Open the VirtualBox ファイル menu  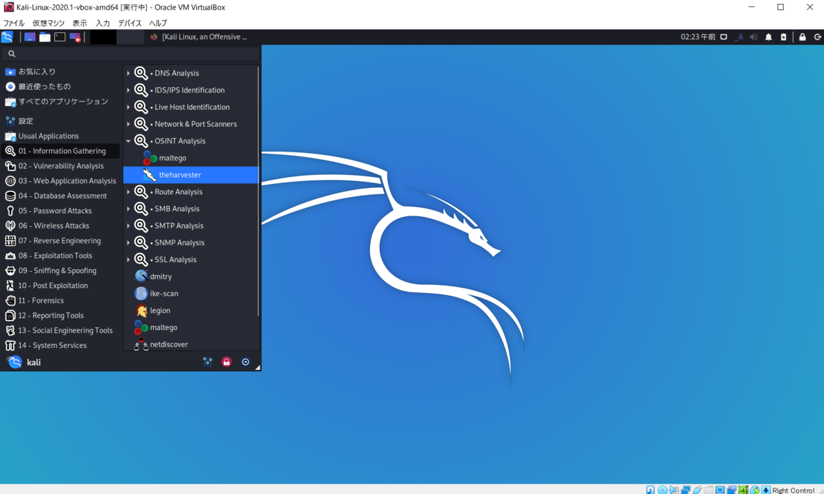click(14, 23)
